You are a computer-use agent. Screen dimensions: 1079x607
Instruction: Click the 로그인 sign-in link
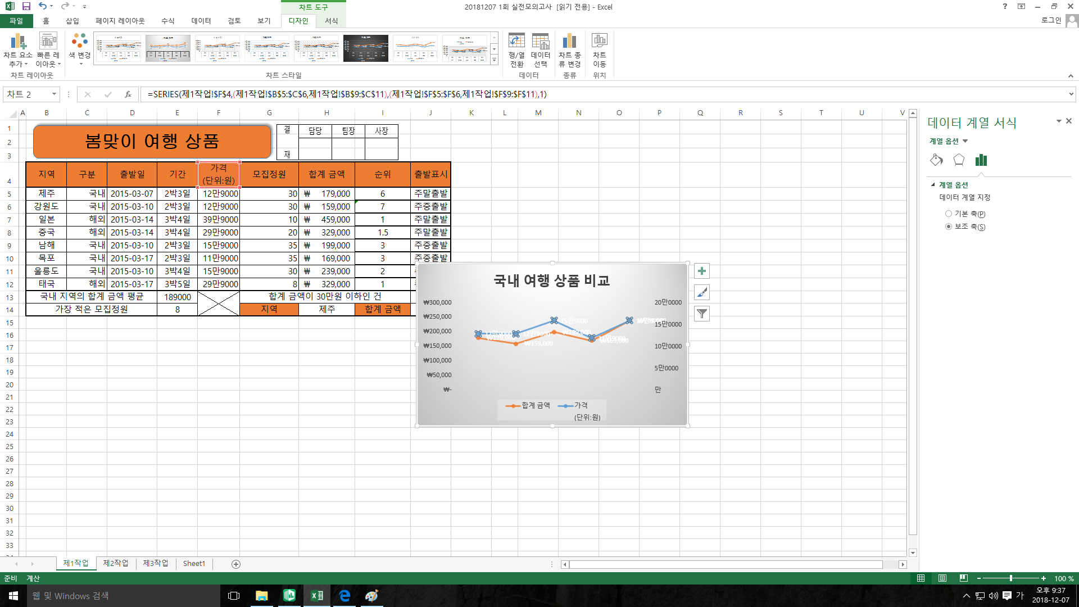[x=1051, y=20]
